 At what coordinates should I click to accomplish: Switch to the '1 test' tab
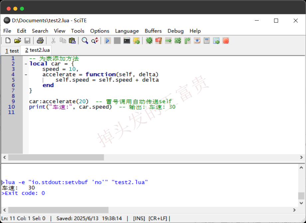[x=12, y=51]
